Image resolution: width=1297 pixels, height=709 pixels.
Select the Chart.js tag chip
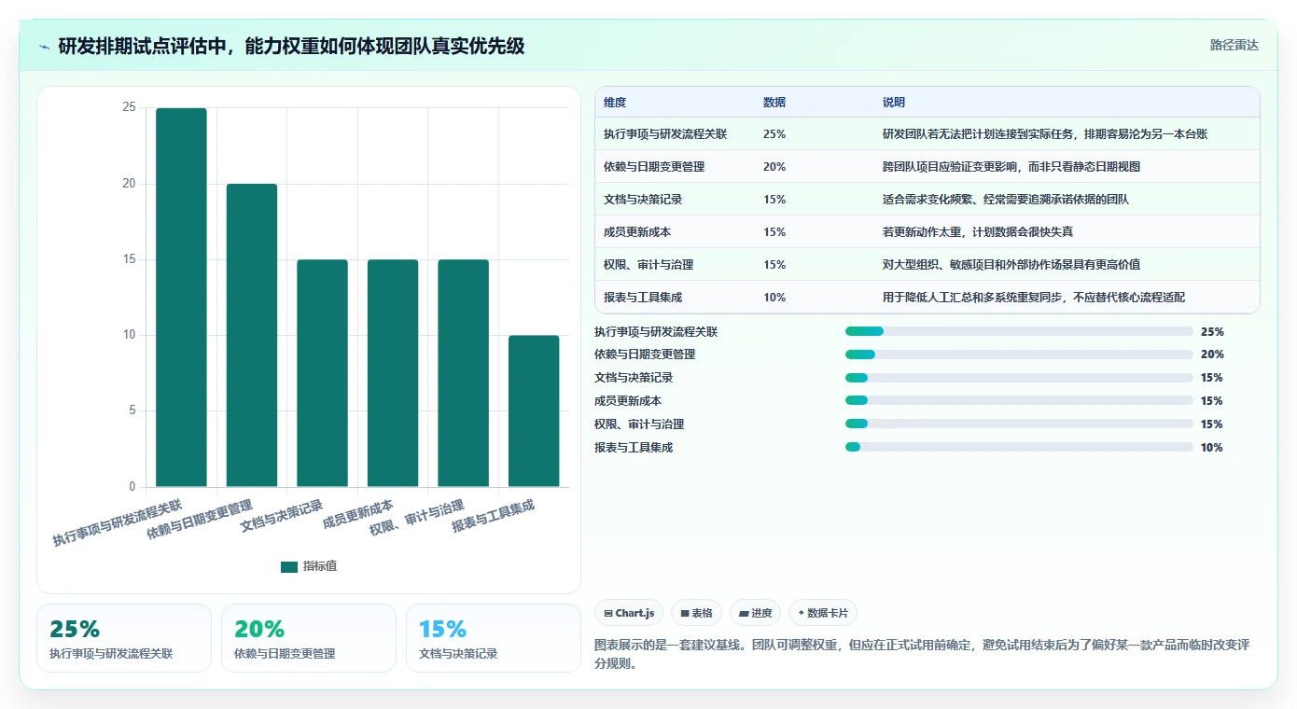[x=629, y=613]
